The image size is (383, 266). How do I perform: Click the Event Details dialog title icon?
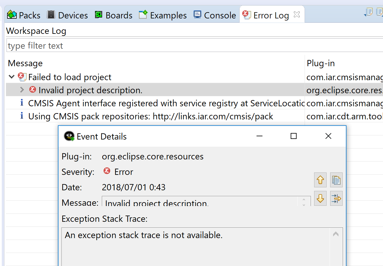pos(69,136)
